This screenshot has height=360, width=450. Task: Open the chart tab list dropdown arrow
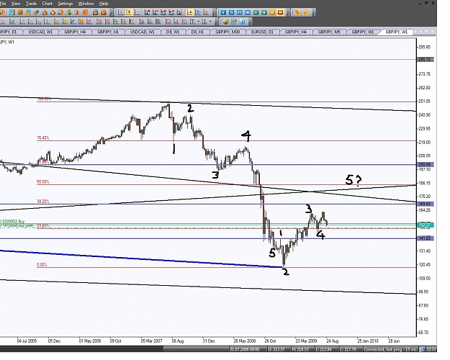(x=426, y=31)
